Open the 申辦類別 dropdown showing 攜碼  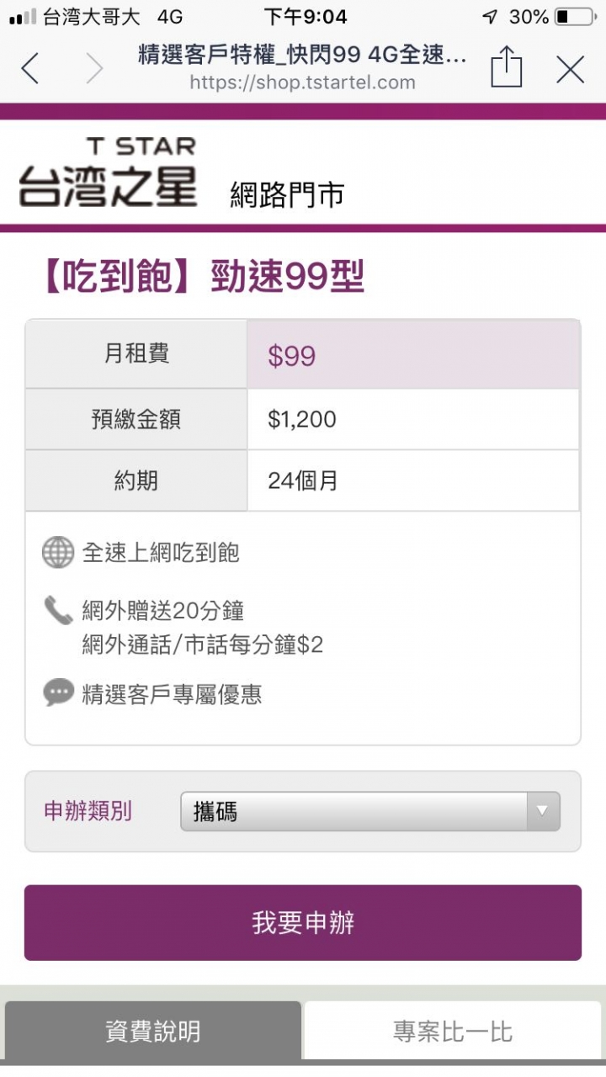[370, 811]
